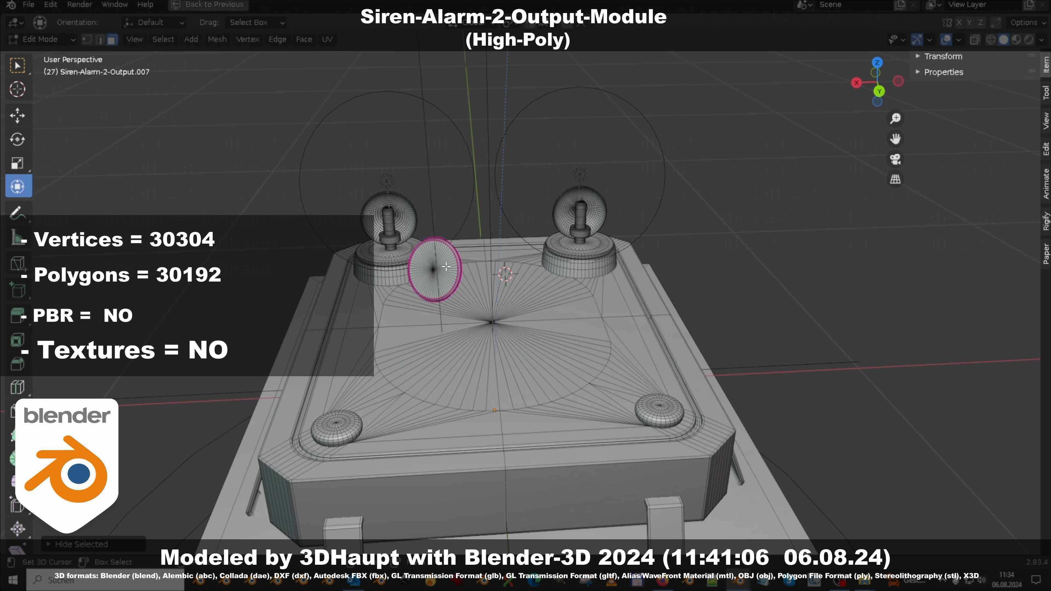The image size is (1051, 591).
Task: Enable Edge select mode
Action: point(100,40)
